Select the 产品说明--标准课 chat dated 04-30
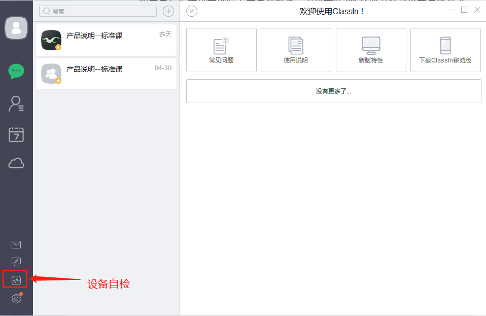The width and height of the screenshot is (486, 316). click(107, 74)
